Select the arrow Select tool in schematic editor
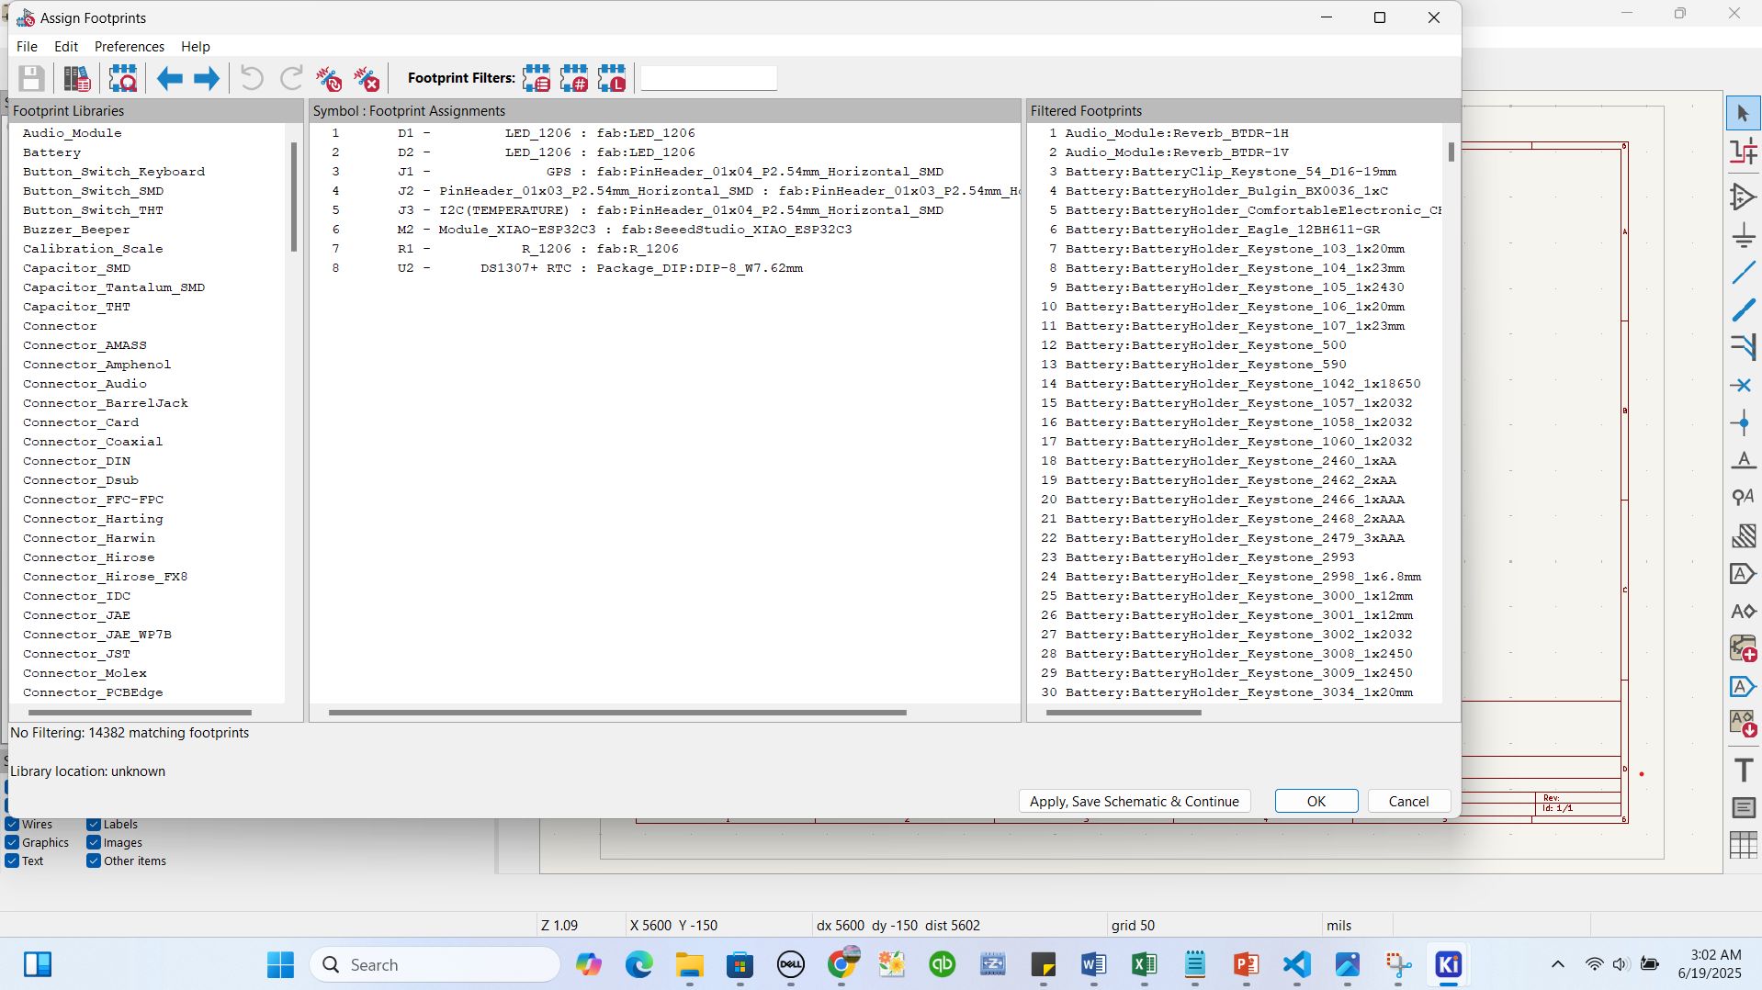Screen dimensions: 1762x990 click(1743, 114)
